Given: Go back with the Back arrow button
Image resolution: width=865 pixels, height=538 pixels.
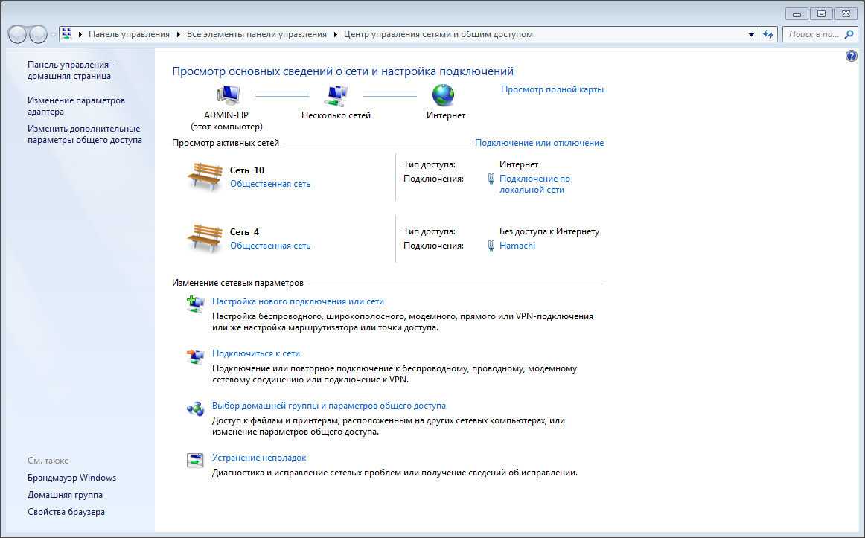Looking at the screenshot, I should [17, 35].
